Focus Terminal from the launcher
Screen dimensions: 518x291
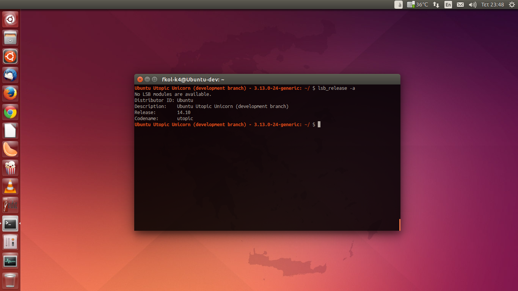pos(10,224)
